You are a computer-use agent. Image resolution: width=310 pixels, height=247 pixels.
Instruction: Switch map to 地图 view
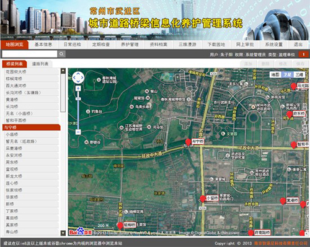click(x=275, y=74)
